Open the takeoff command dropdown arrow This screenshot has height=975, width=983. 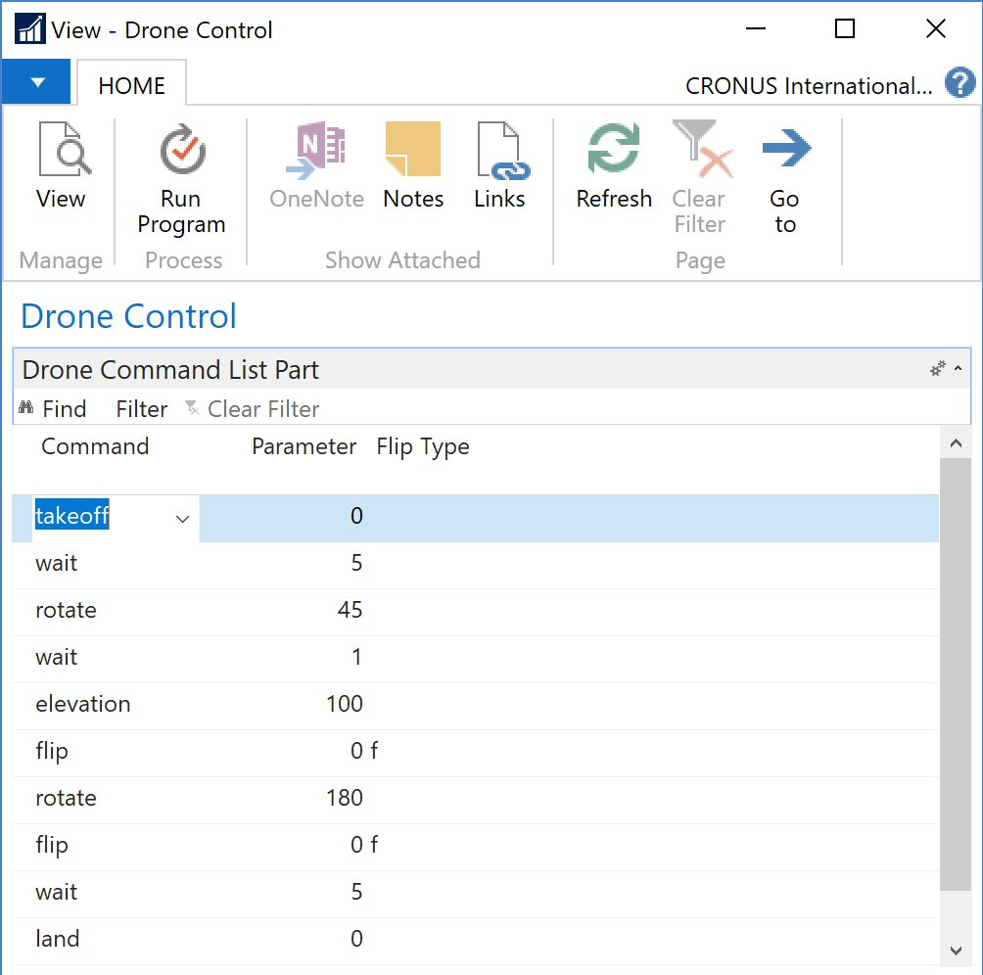tap(182, 519)
